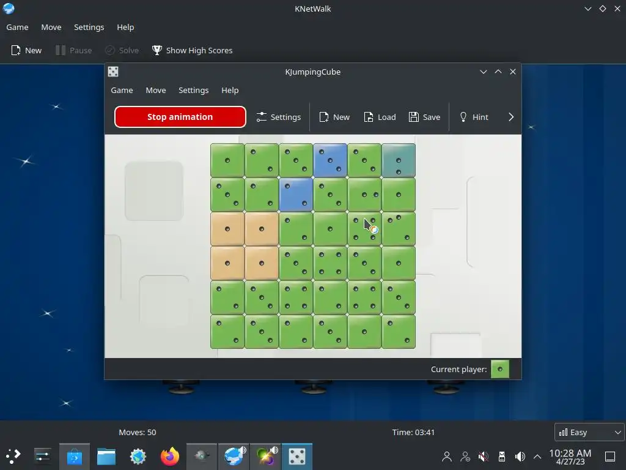Screen dimensions: 626x470
Task: Request a Hint in KJumpingCube
Action: click(x=474, y=117)
